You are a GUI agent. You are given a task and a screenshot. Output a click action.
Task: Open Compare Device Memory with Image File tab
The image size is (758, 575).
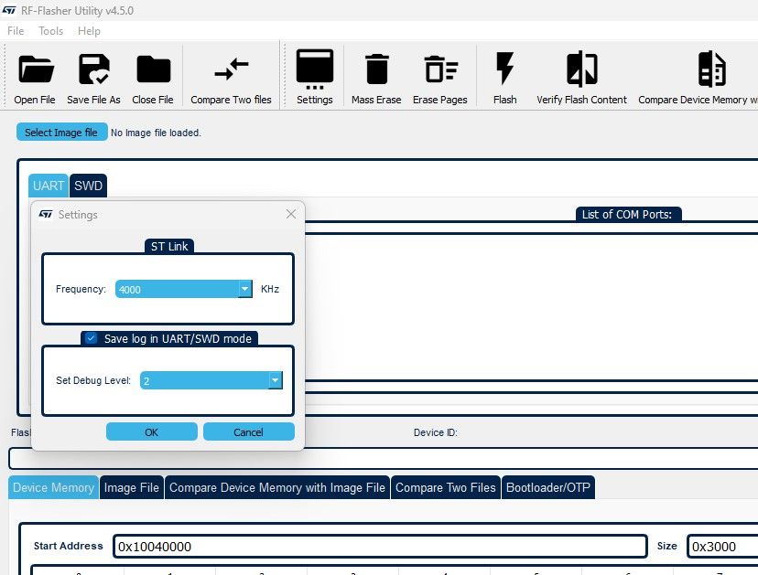[x=277, y=487]
